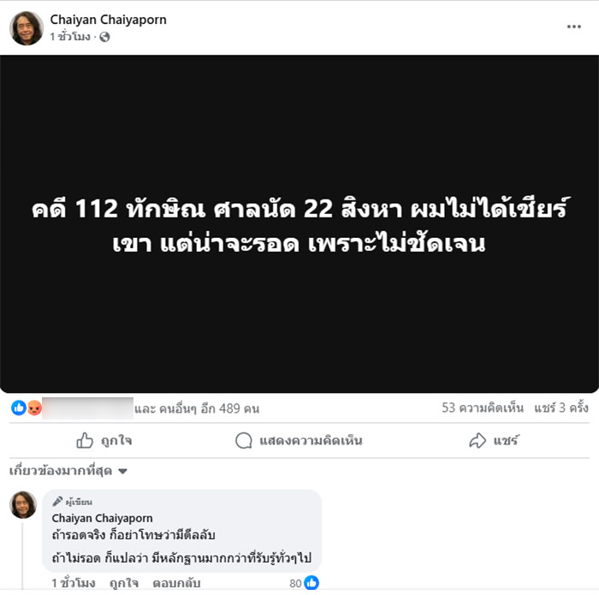Open the post author's profile picture
The height and width of the screenshot is (595, 599).
[x=27, y=28]
